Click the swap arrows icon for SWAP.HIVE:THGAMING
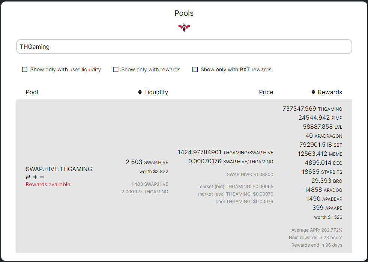 tap(28, 177)
